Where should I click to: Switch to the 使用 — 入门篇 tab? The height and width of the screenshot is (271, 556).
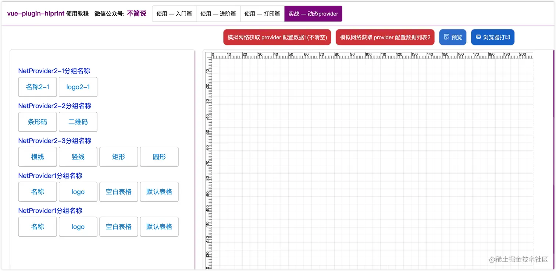click(x=174, y=13)
